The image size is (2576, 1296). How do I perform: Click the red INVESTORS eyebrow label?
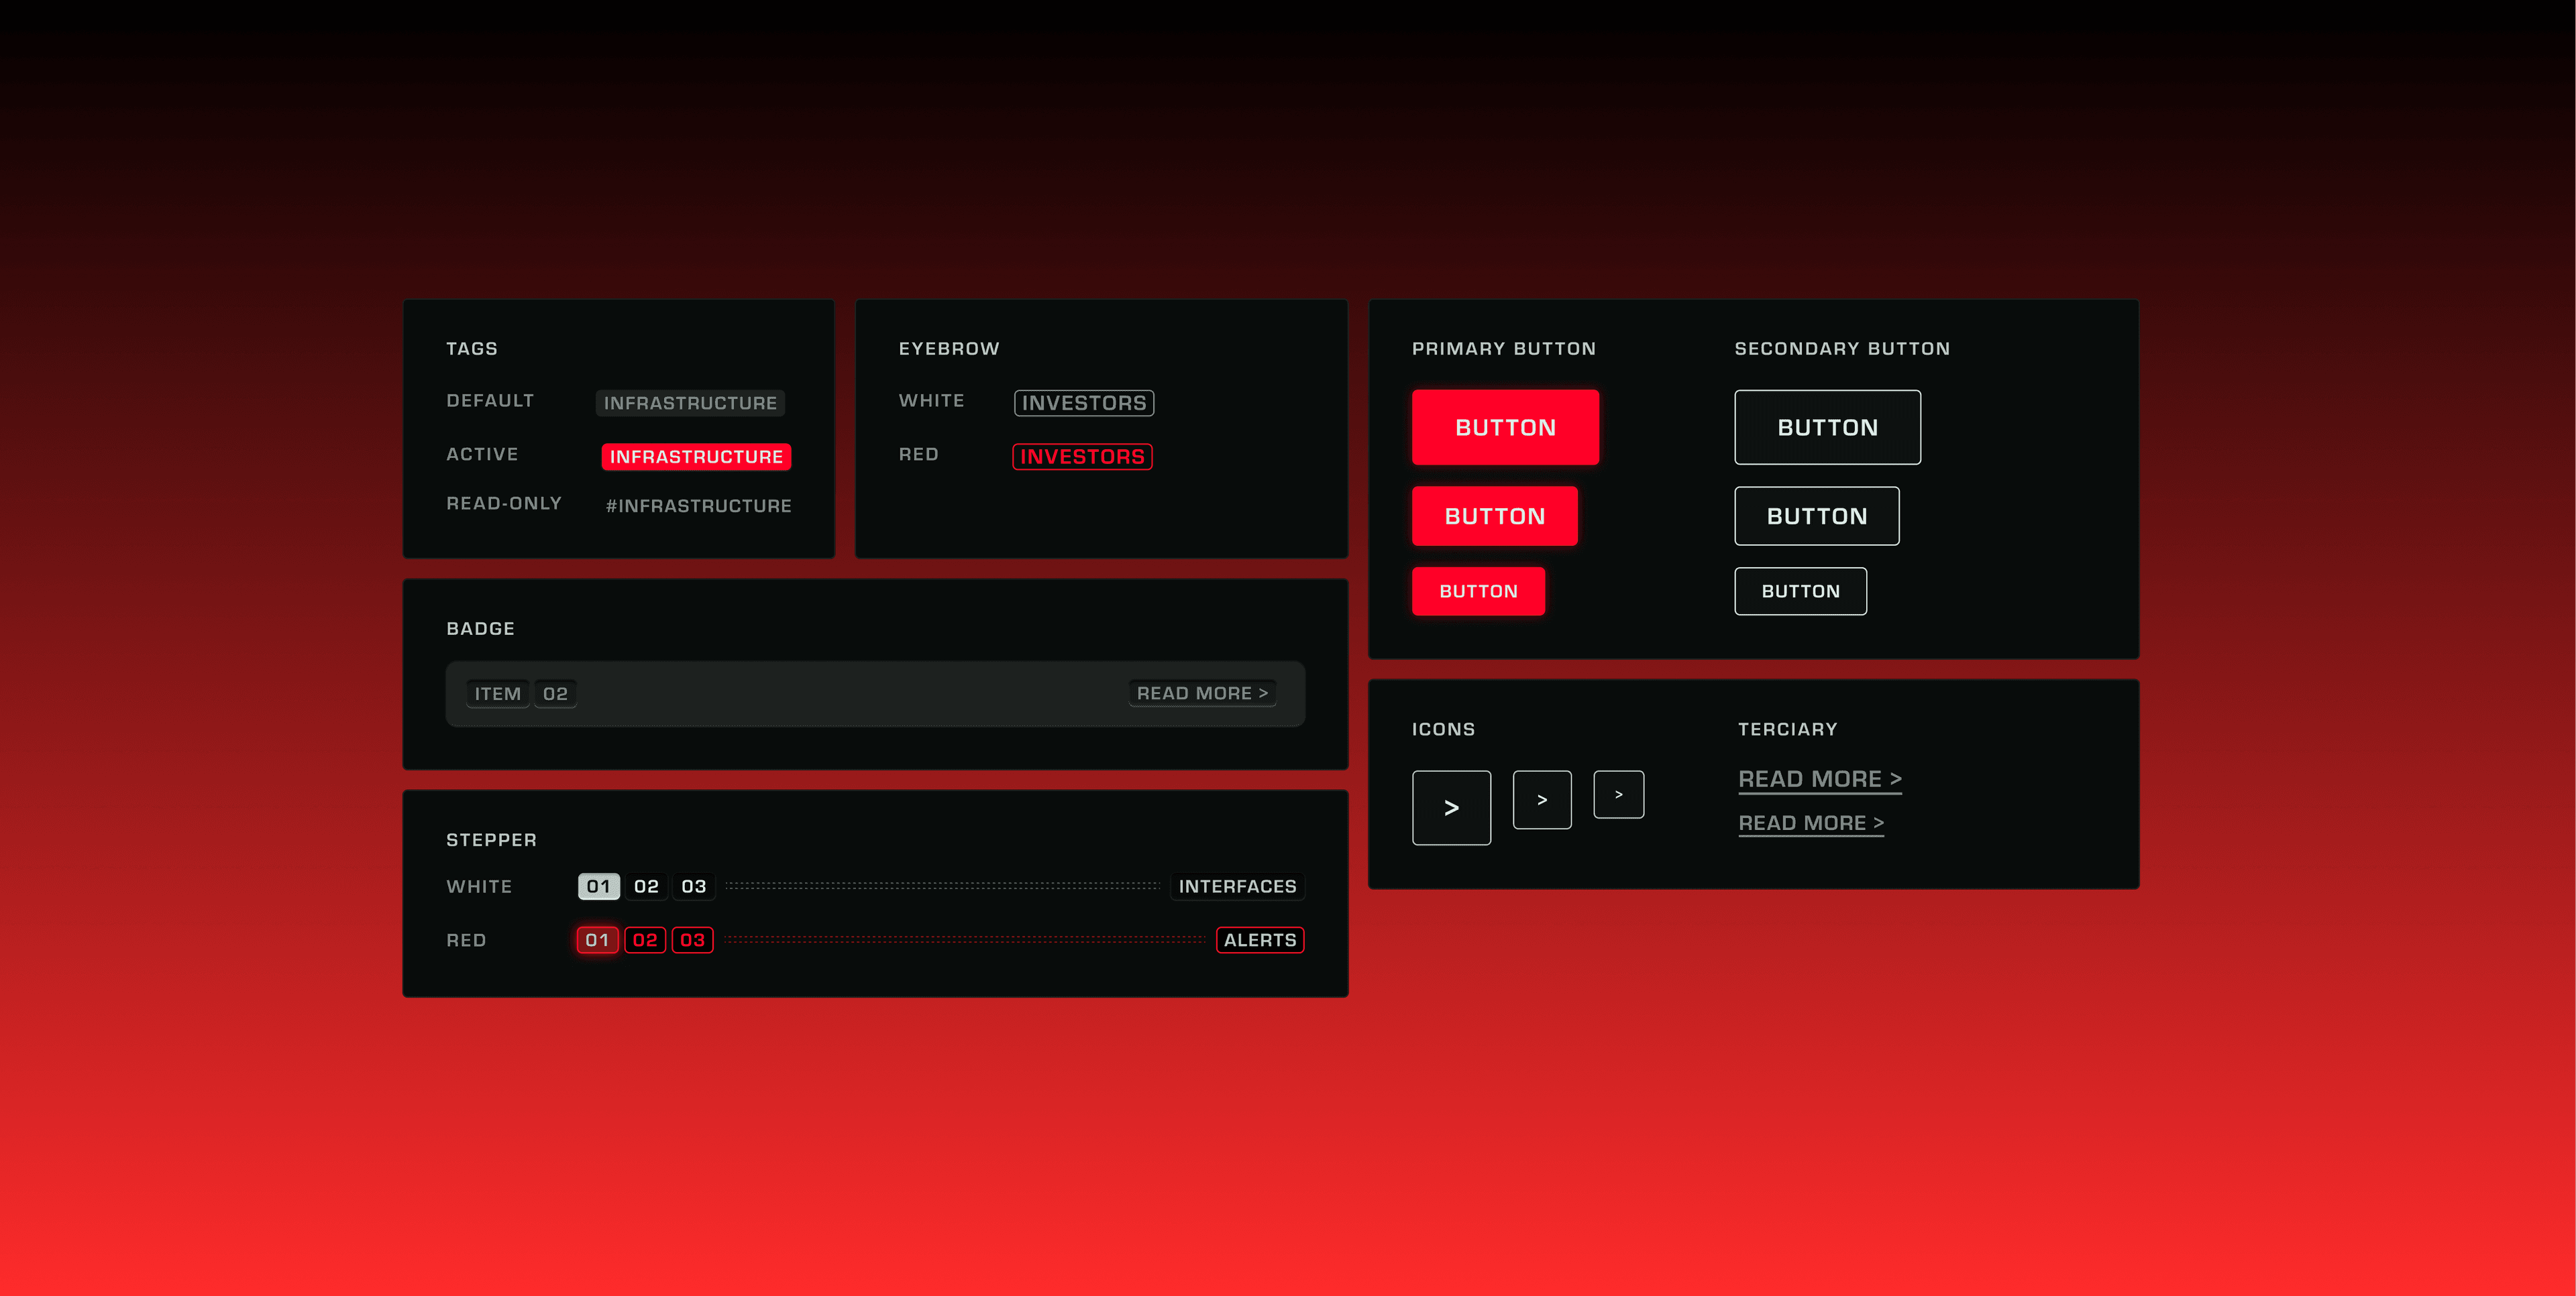(1082, 457)
